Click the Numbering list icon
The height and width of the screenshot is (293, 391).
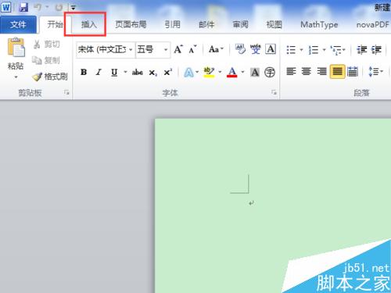pos(314,49)
